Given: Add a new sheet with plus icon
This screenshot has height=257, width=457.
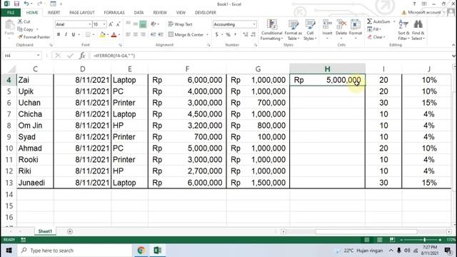Looking at the screenshot, I should 70,231.
